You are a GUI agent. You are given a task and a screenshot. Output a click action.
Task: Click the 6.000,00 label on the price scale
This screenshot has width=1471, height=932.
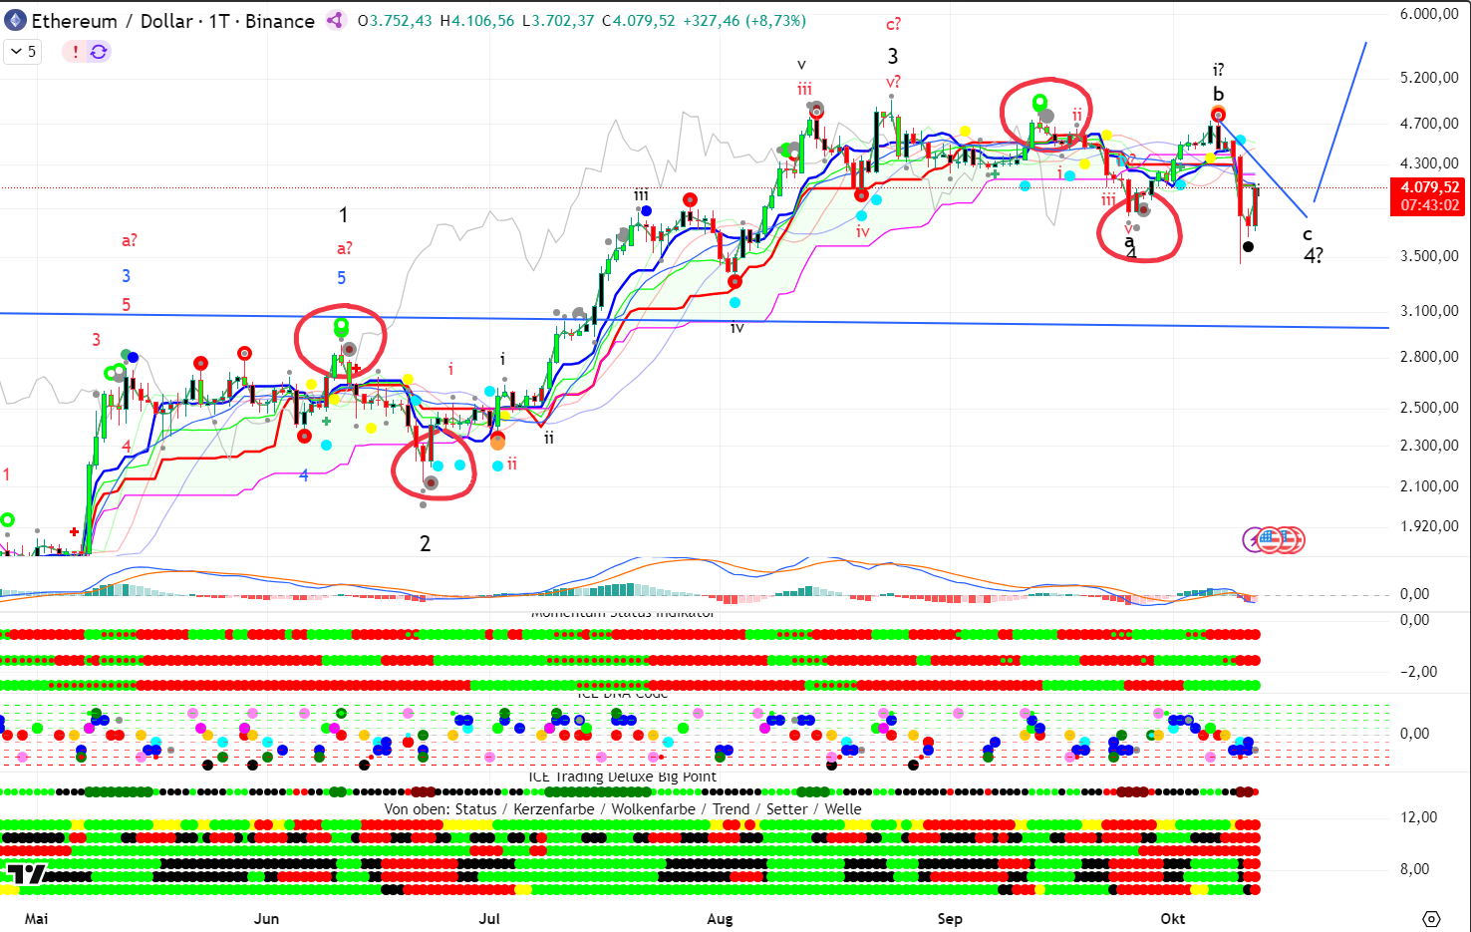click(x=1429, y=14)
